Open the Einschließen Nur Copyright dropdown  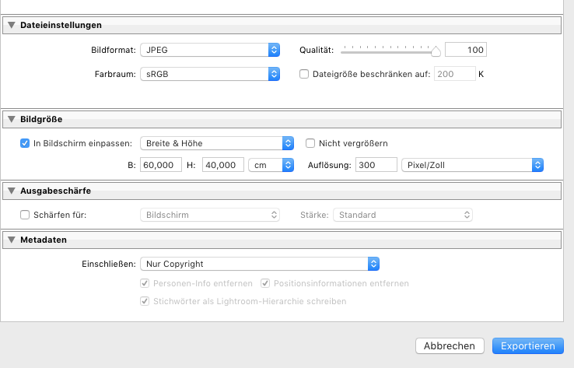pyautogui.click(x=259, y=264)
